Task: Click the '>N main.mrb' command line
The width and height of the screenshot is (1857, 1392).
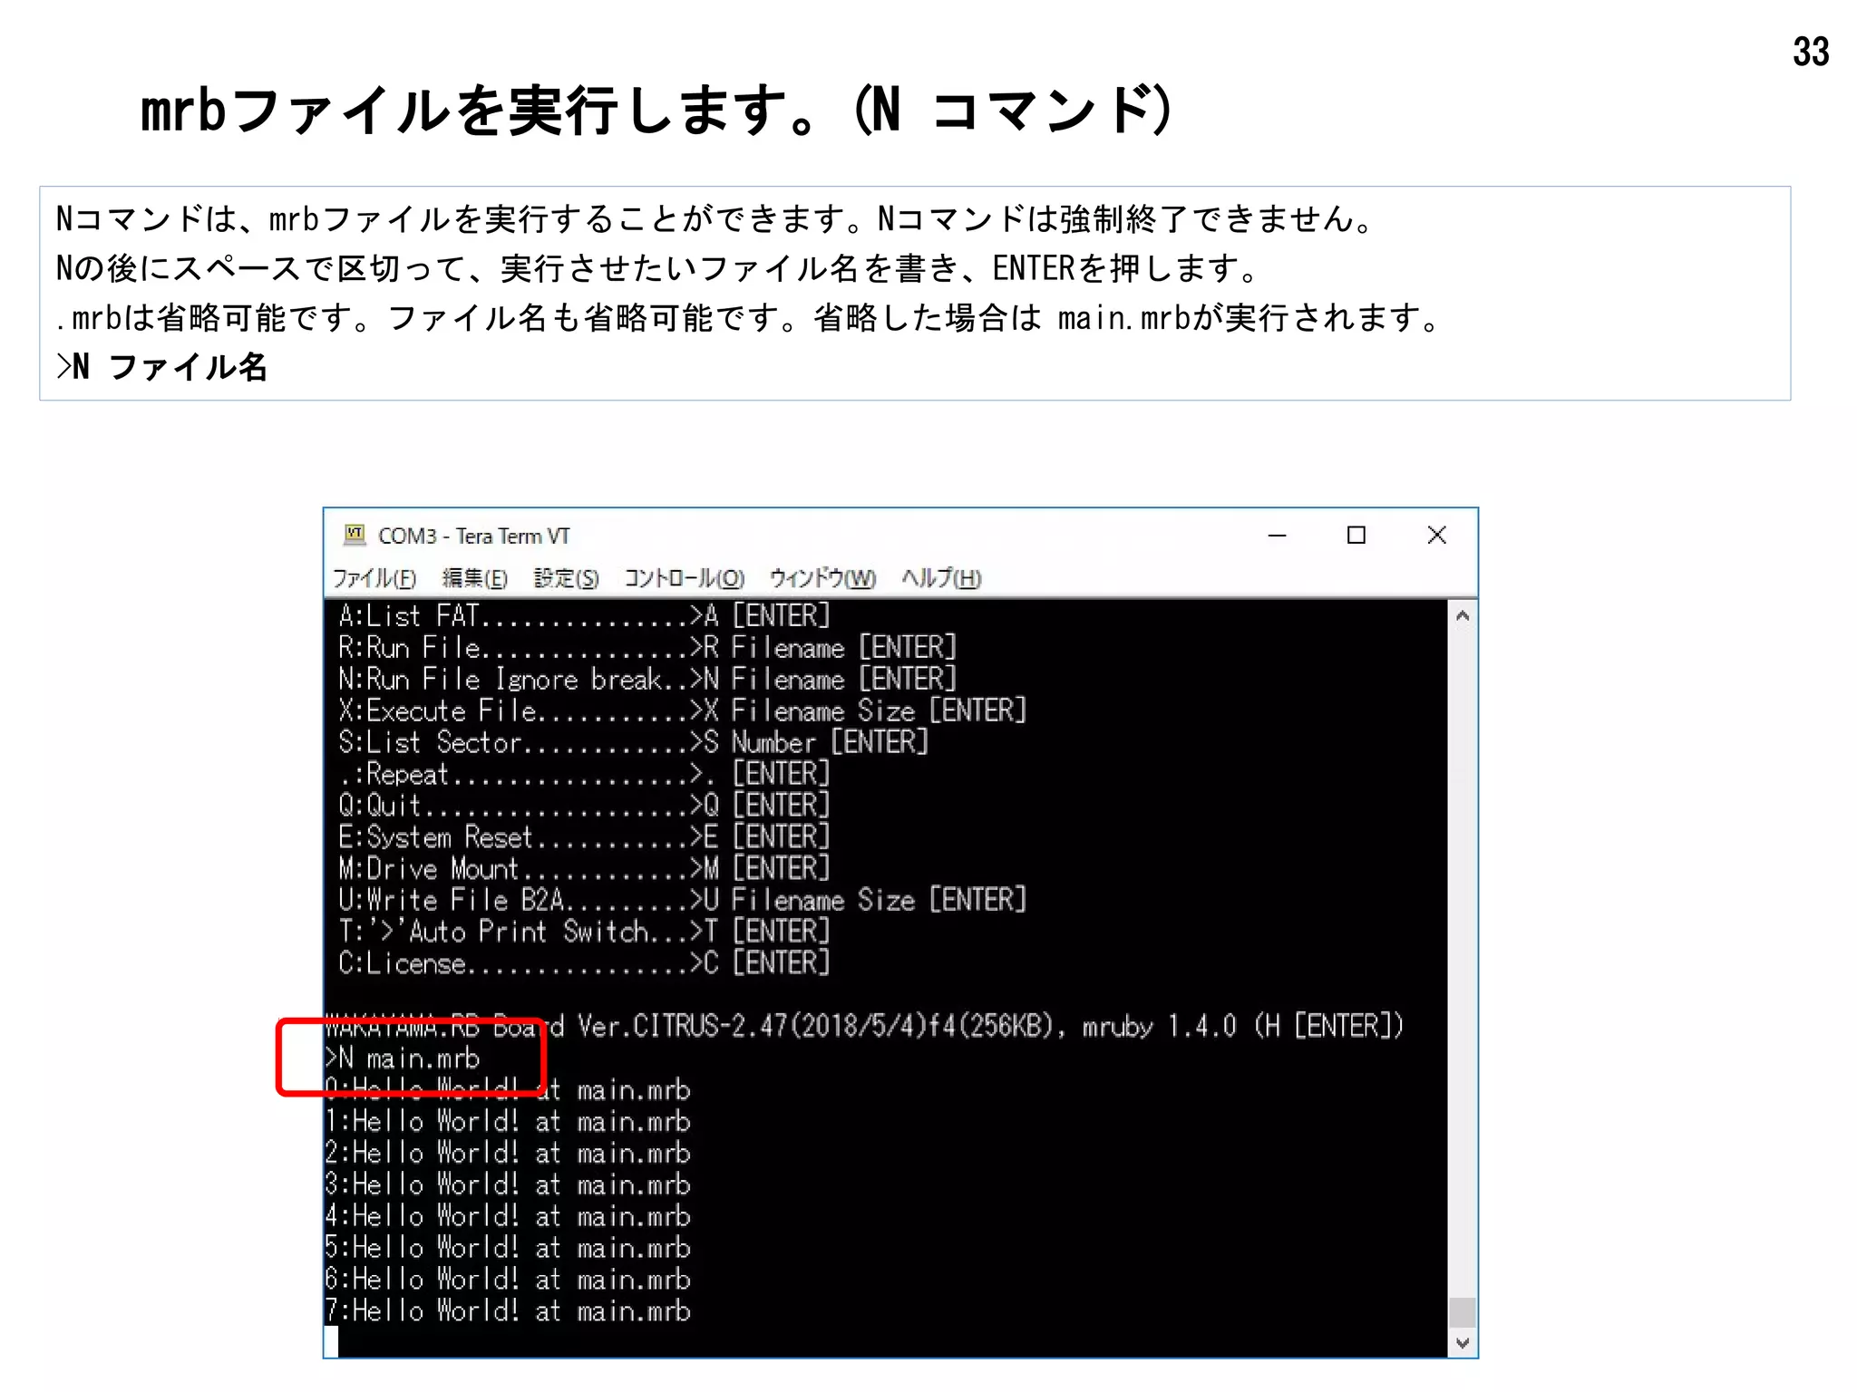Action: (x=403, y=1058)
